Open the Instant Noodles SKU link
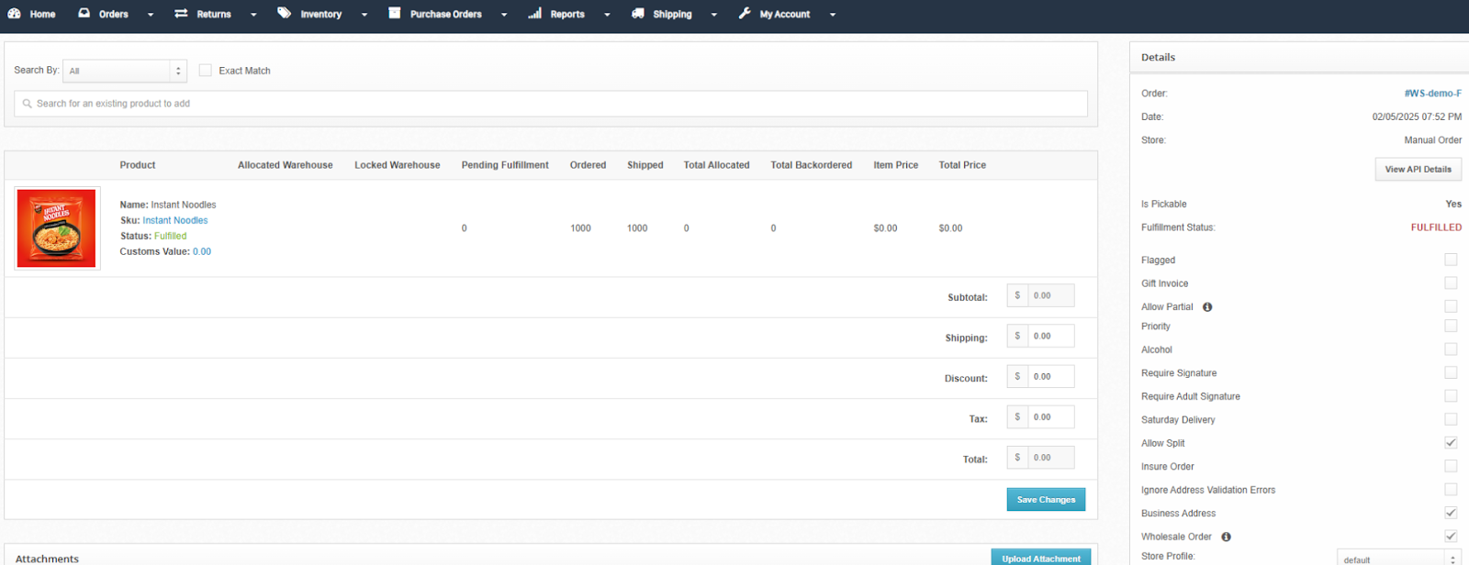 click(x=175, y=220)
